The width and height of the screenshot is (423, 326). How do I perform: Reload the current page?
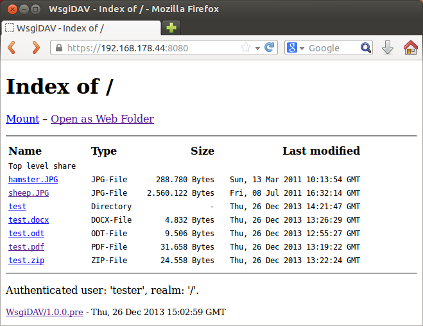[270, 47]
